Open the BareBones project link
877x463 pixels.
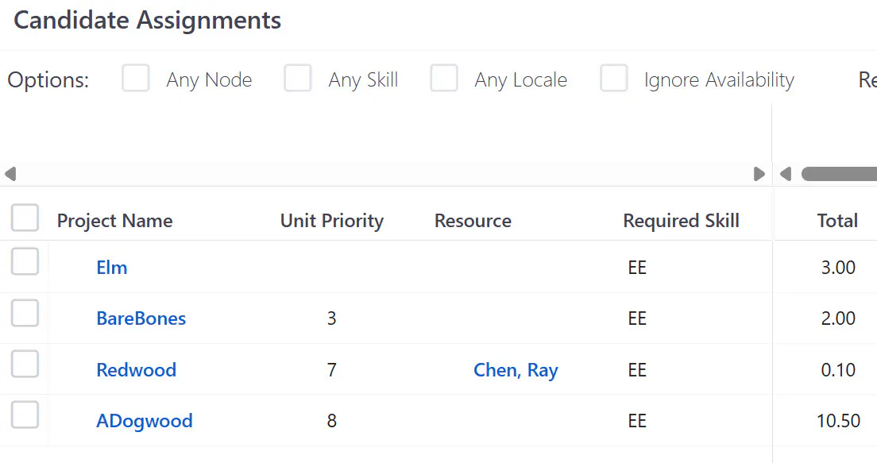click(141, 318)
